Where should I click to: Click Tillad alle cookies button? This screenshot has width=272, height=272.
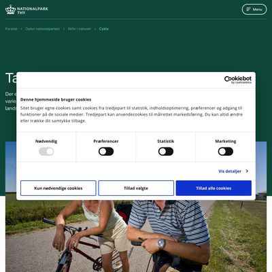point(214,188)
